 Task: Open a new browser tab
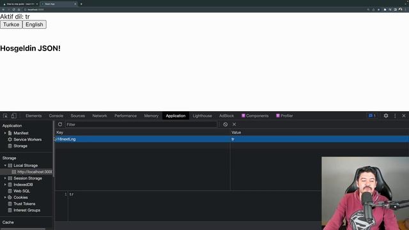click(x=81, y=4)
